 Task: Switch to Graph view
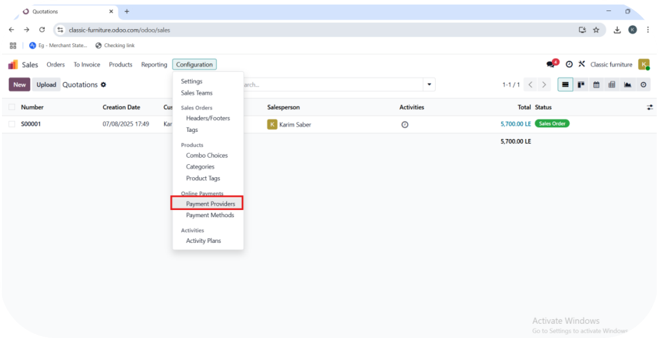(x=627, y=85)
